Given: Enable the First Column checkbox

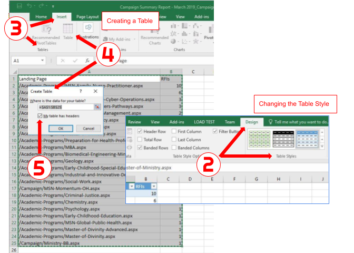Looking at the screenshot, I should [174, 131].
